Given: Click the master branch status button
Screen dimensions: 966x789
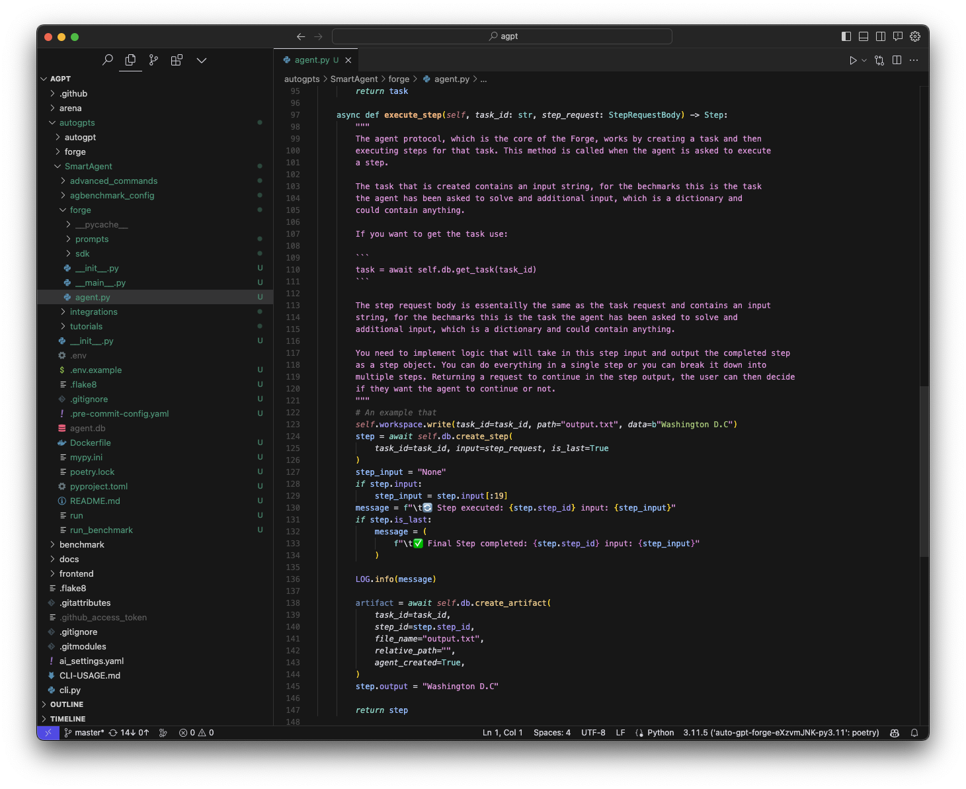Looking at the screenshot, I should (85, 733).
